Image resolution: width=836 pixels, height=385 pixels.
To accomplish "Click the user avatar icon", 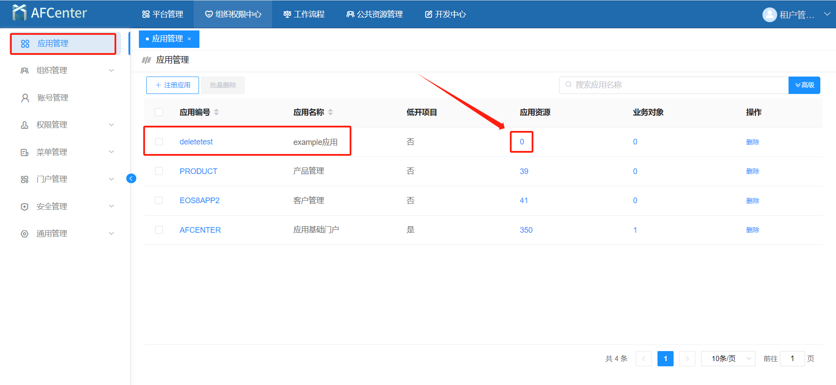I will (769, 14).
